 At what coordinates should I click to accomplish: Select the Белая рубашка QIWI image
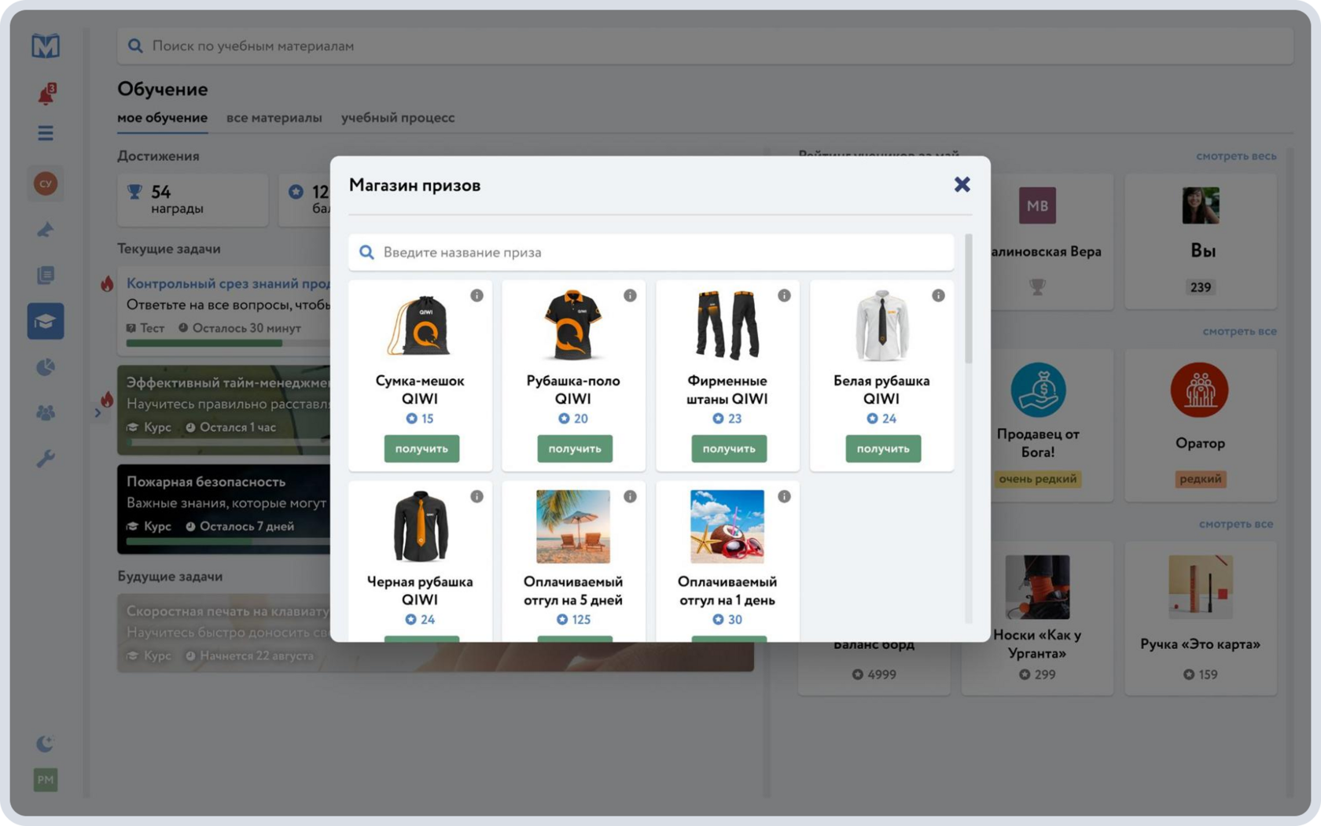pyautogui.click(x=881, y=326)
